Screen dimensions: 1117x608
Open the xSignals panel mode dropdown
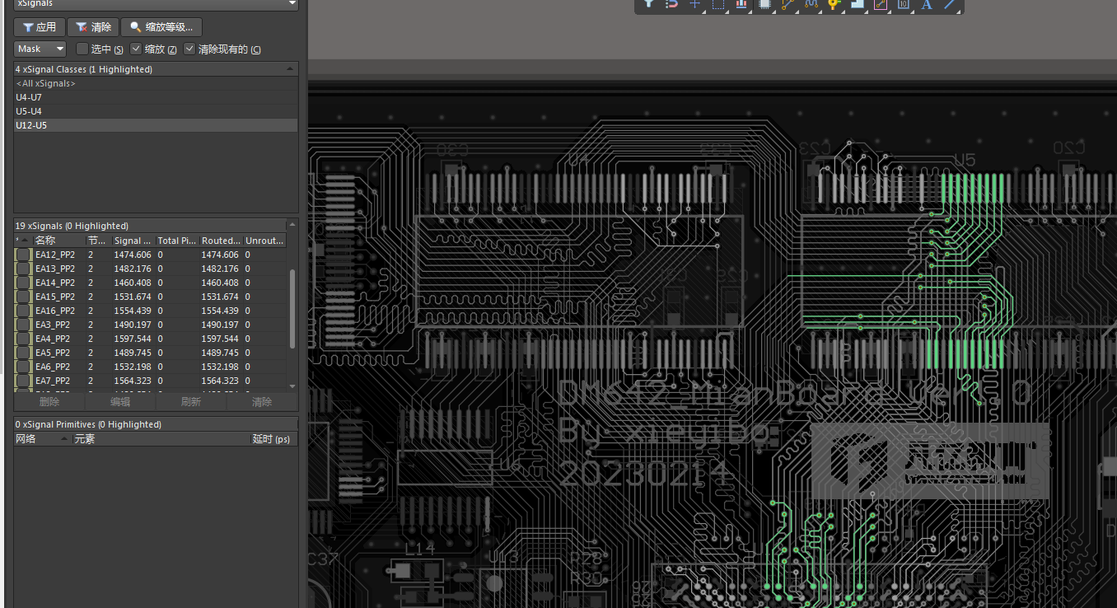292,4
